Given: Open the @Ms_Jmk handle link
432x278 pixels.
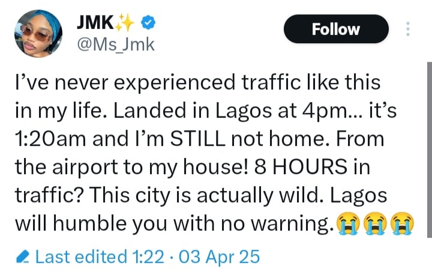Looking at the screenshot, I should click(116, 44).
